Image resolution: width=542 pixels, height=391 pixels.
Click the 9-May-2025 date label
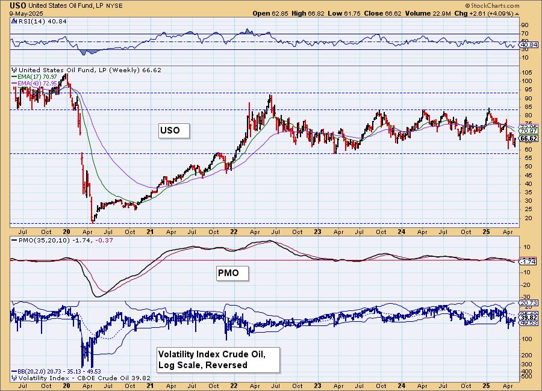pyautogui.click(x=26, y=13)
